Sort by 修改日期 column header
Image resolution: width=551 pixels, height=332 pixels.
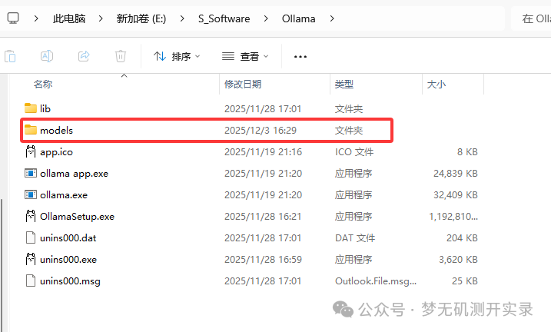click(x=243, y=85)
